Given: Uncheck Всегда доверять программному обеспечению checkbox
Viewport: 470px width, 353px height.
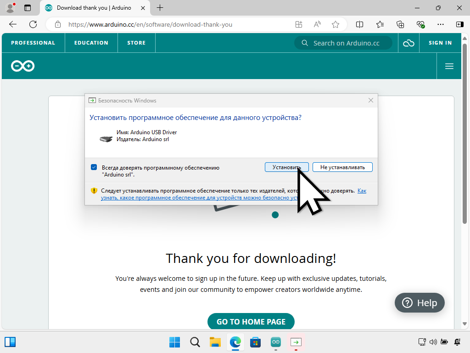Looking at the screenshot, I should click(94, 167).
